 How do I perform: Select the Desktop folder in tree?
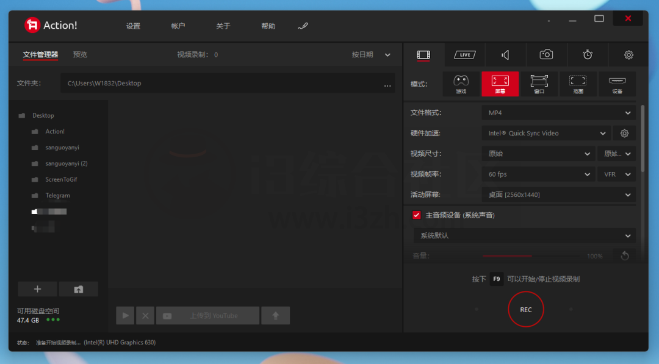(43, 115)
